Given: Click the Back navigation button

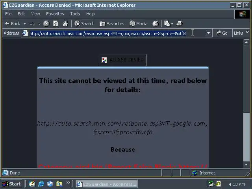Looking at the screenshot, I should point(13,24).
